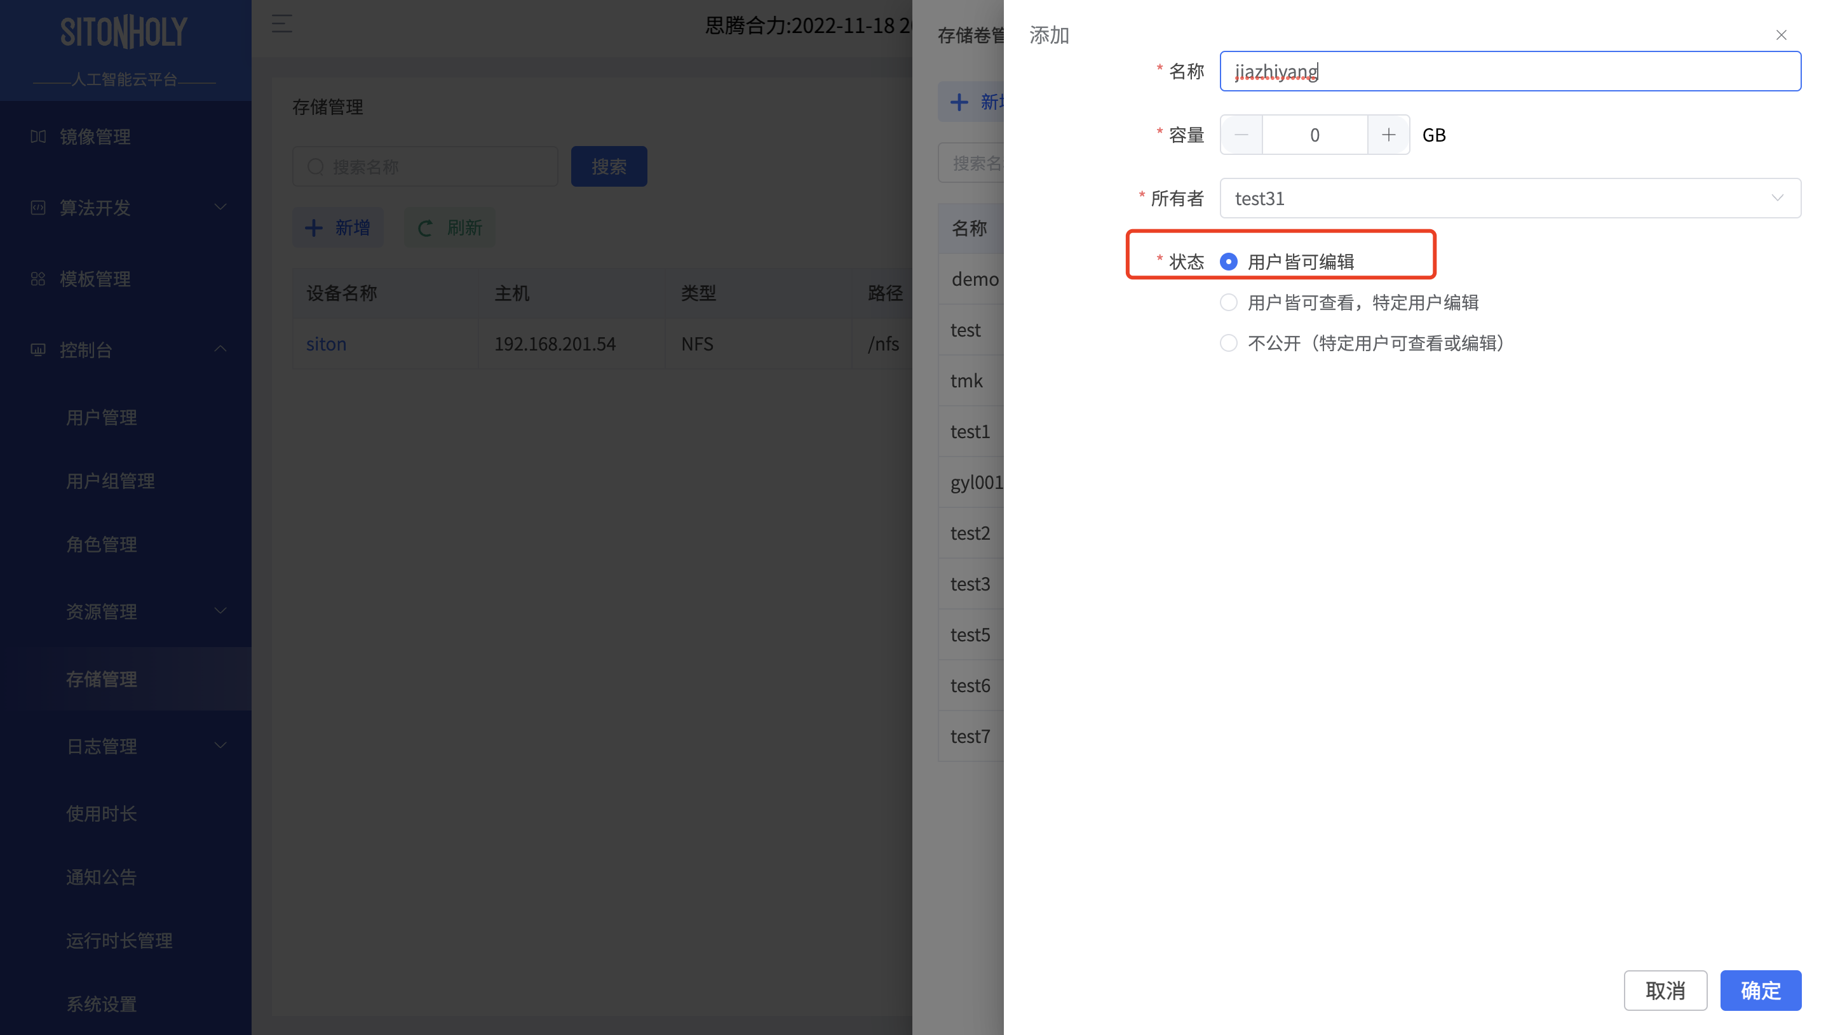Click the 新增 button in 存储管理
The width and height of the screenshot is (1826, 1035).
(x=338, y=227)
